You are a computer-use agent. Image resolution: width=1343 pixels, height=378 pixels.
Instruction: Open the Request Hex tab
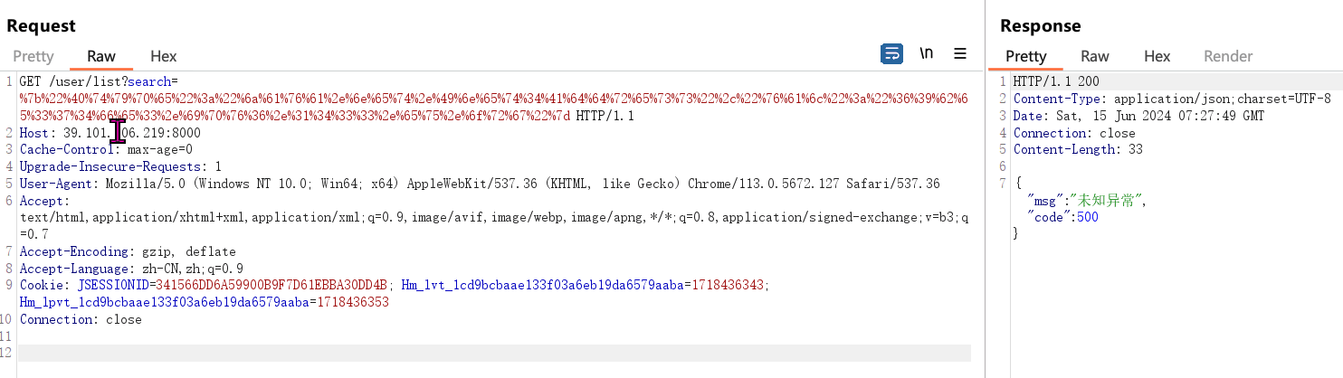(x=164, y=56)
